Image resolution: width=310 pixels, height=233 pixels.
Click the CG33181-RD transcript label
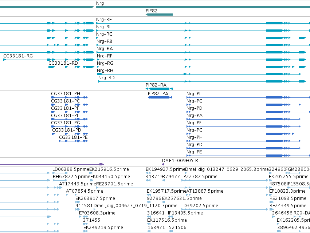point(63,63)
